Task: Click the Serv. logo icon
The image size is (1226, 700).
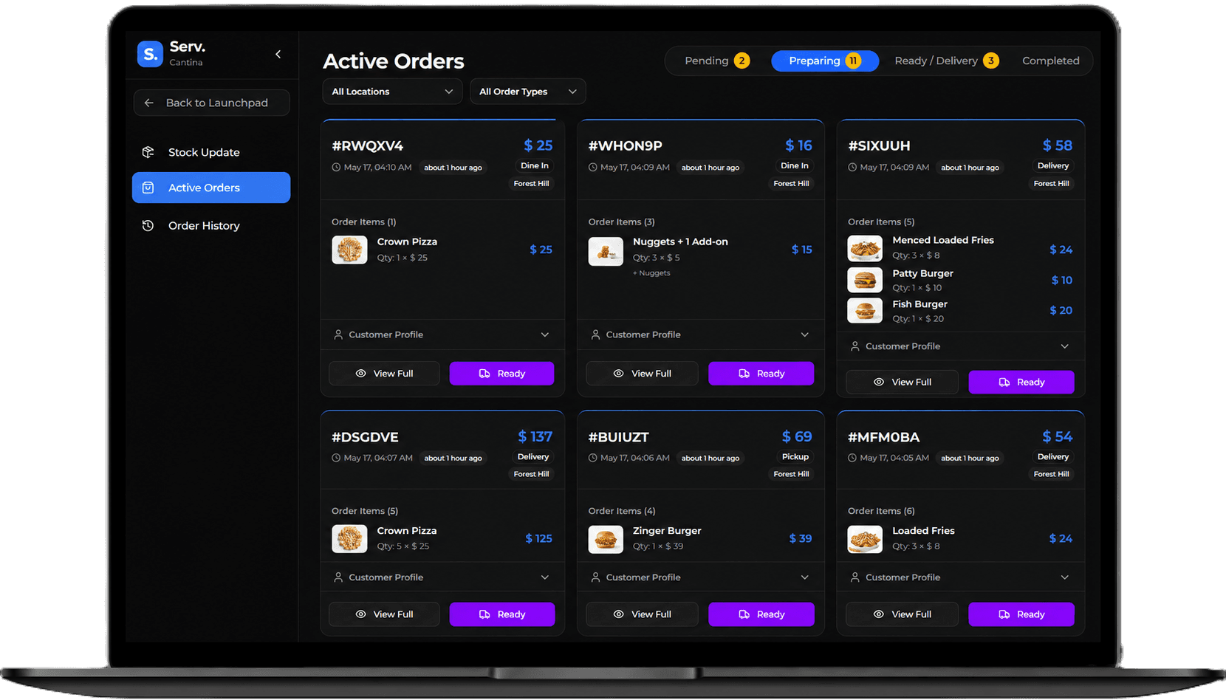Action: tap(150, 54)
